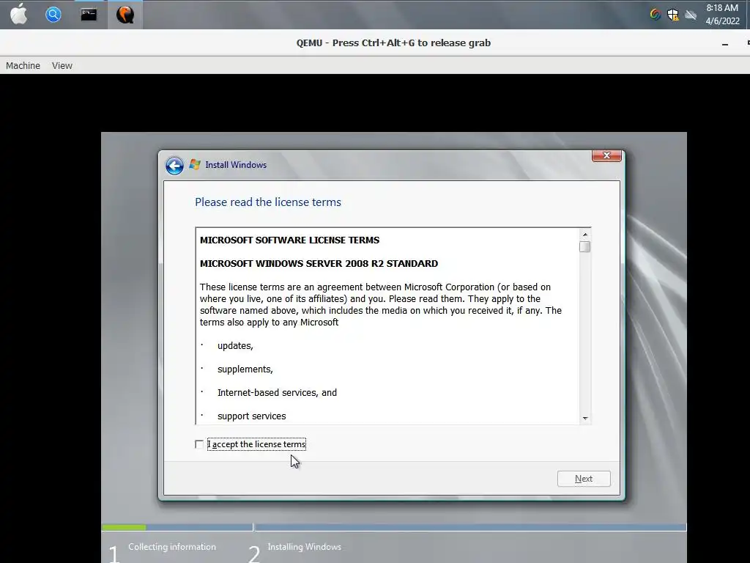Click the 'Install Windows' title text

click(236, 165)
